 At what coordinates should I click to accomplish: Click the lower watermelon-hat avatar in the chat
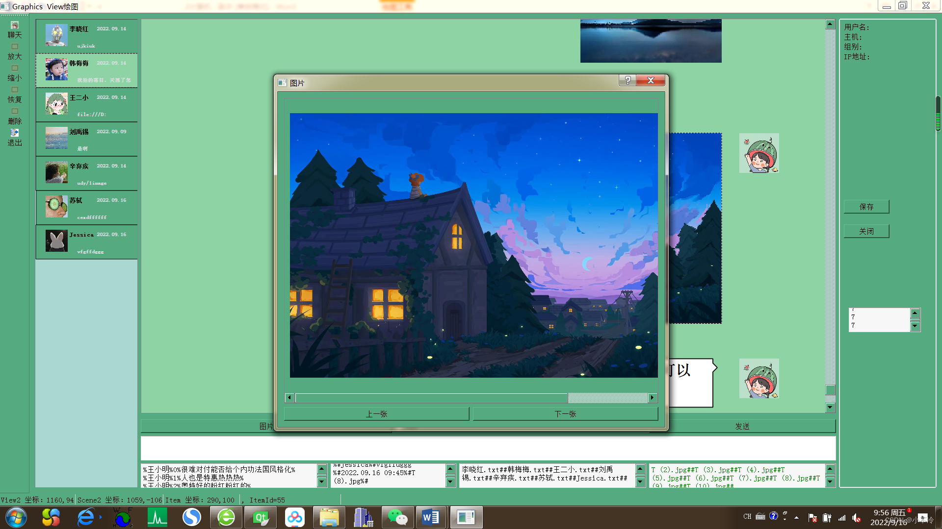click(x=759, y=379)
